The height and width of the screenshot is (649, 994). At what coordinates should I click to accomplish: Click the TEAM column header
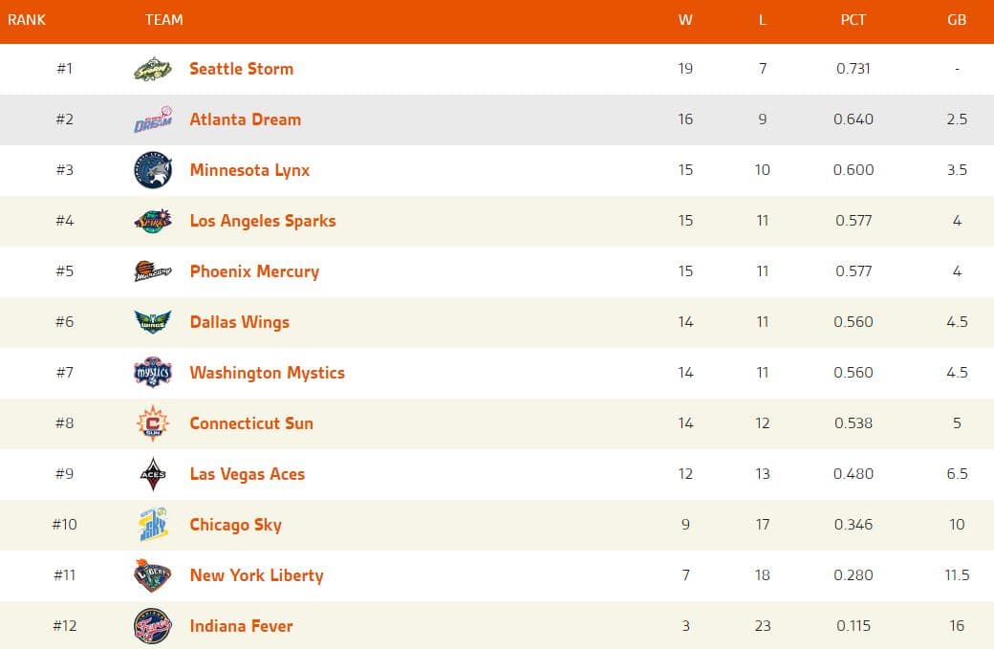[x=164, y=20]
